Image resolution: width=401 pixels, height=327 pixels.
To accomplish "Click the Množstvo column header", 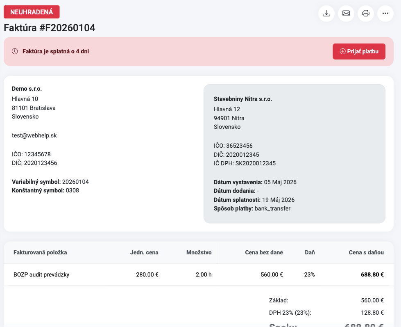I will (199, 252).
